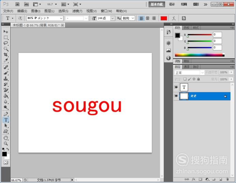The width and height of the screenshot is (236, 183).
Task: Open the layer fill slider arrow
Action: (x=231, y=79)
